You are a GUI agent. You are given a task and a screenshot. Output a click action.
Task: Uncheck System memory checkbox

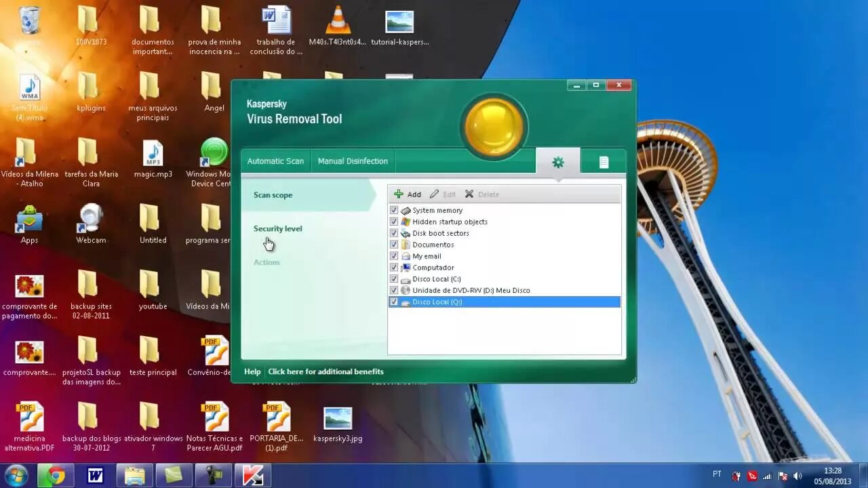(394, 210)
